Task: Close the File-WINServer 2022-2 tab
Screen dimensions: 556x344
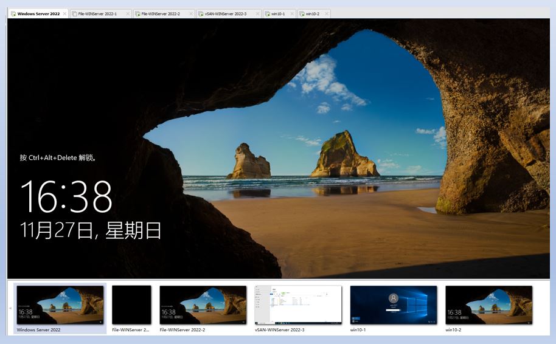Action: pos(191,14)
